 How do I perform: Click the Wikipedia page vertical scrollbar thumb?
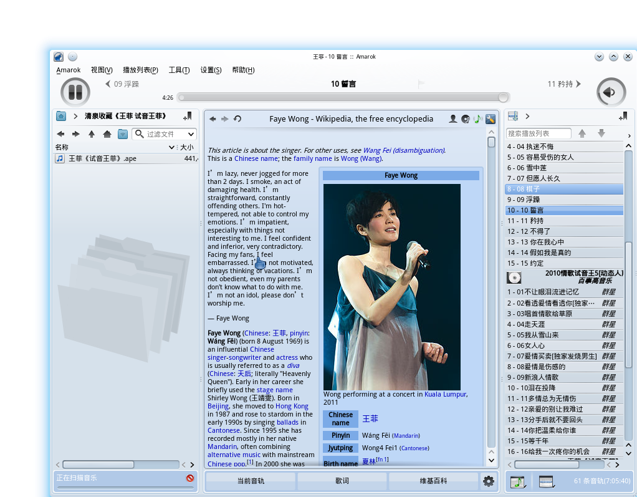pyautogui.click(x=492, y=142)
